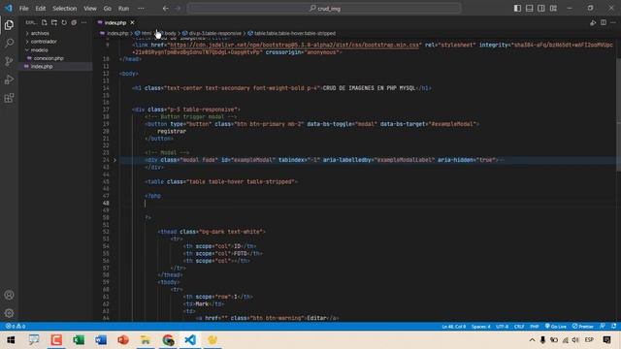Create a new file in Explorer
This screenshot has width=621, height=349.
(x=45, y=22)
